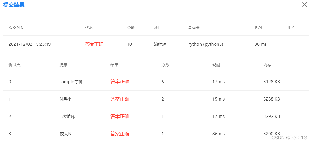Click the 提示 column header
This screenshot has width=311, height=142.
click(64, 65)
